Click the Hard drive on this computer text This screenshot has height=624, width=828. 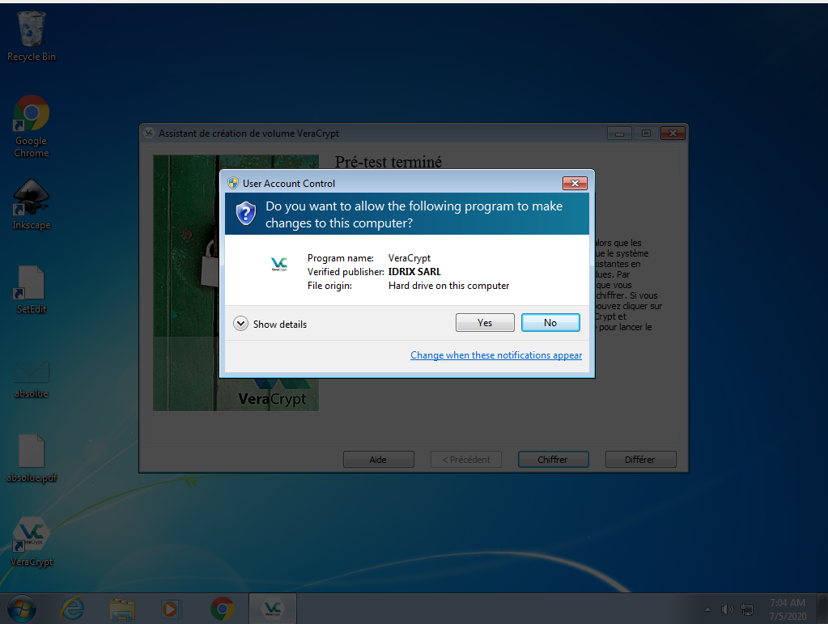click(x=449, y=286)
